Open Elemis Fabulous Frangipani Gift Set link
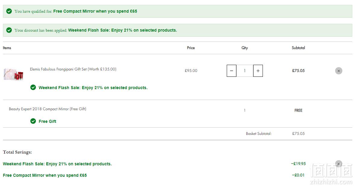Viewport: 355px width, 187px height. (x=73, y=69)
